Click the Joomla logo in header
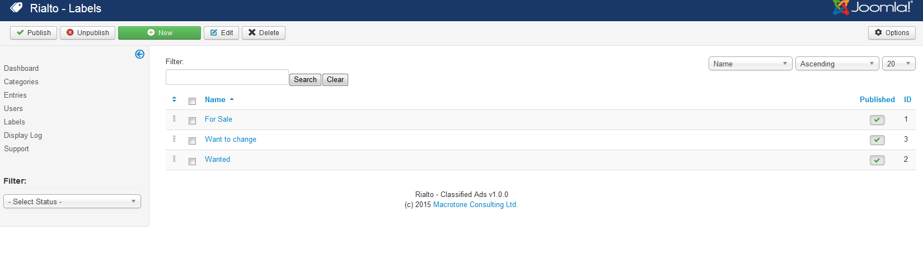 tap(872, 8)
